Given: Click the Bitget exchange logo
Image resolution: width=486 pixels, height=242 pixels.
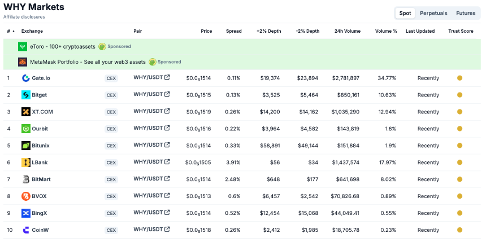Looking at the screenshot, I should pyautogui.click(x=26, y=95).
